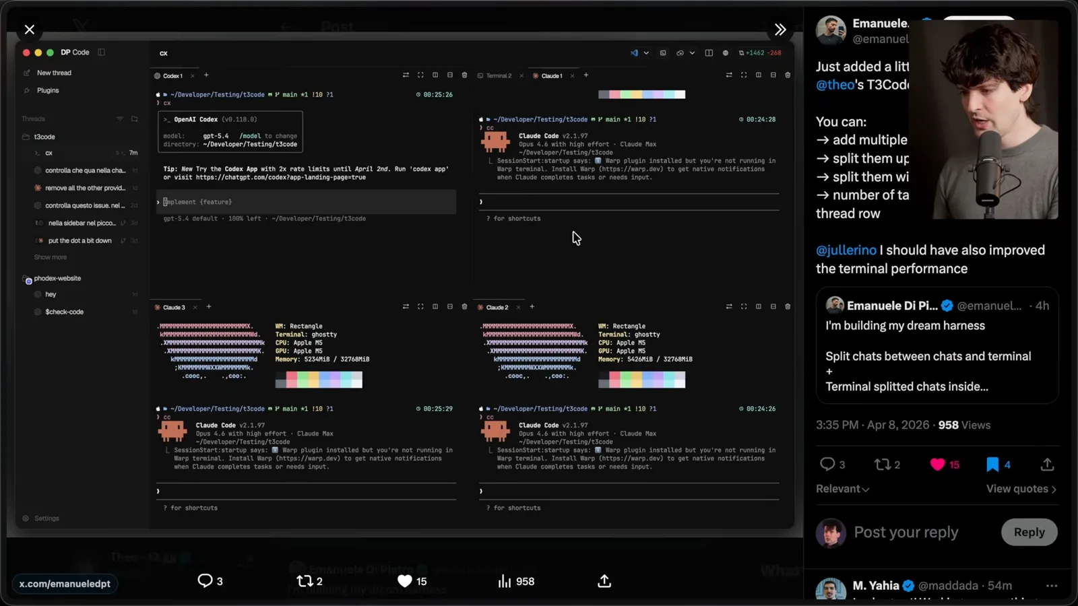
Task: Split the Claude 1 pane vertically
Action: pyautogui.click(x=759, y=75)
